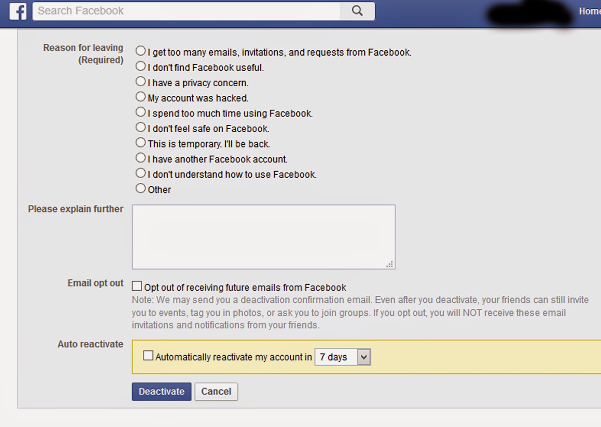601x427 pixels.
Task: Click the textbox resize grip corner
Action: [x=390, y=264]
